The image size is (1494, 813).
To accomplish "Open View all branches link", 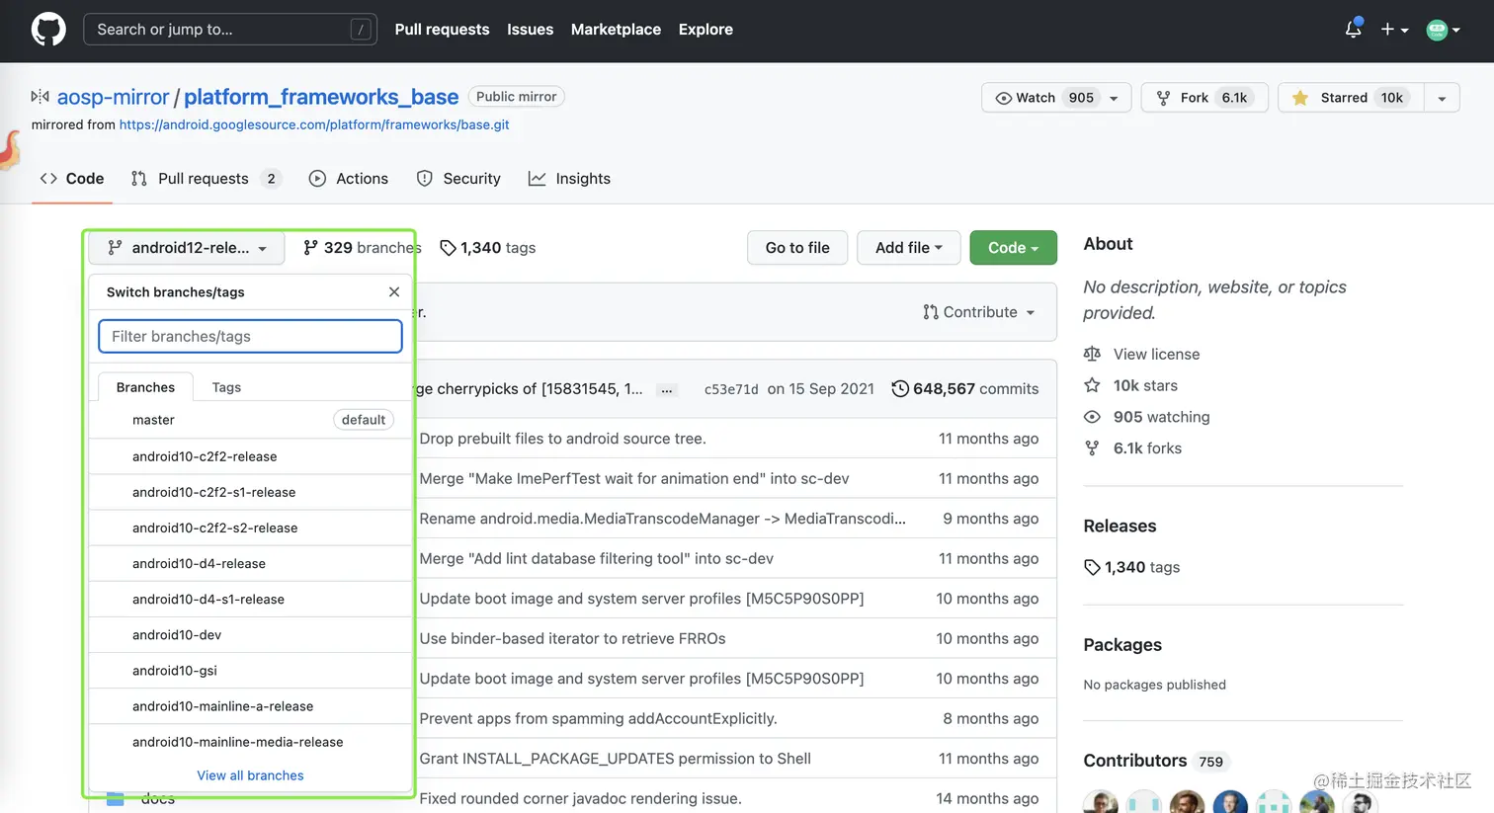I will (x=250, y=775).
